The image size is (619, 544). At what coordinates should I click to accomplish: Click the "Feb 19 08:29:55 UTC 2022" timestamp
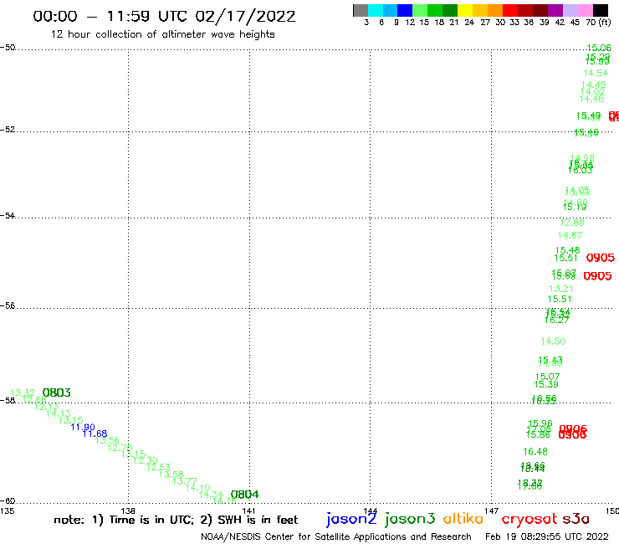[547, 536]
